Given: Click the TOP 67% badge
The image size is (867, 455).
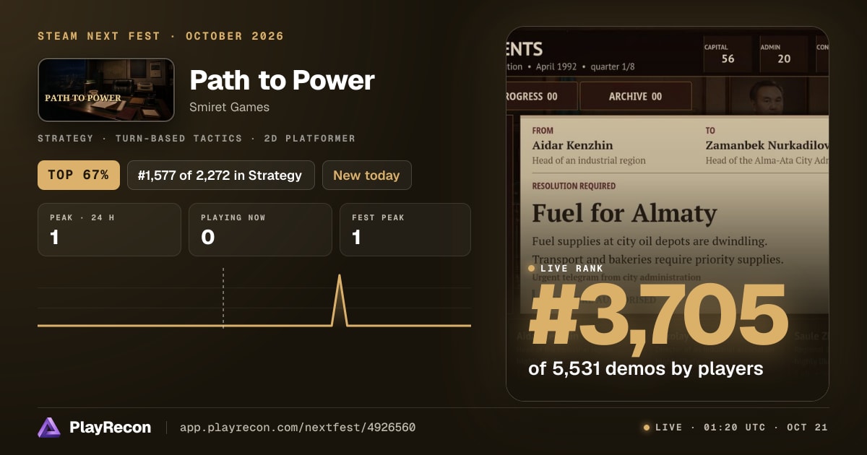Looking at the screenshot, I should click(x=79, y=175).
